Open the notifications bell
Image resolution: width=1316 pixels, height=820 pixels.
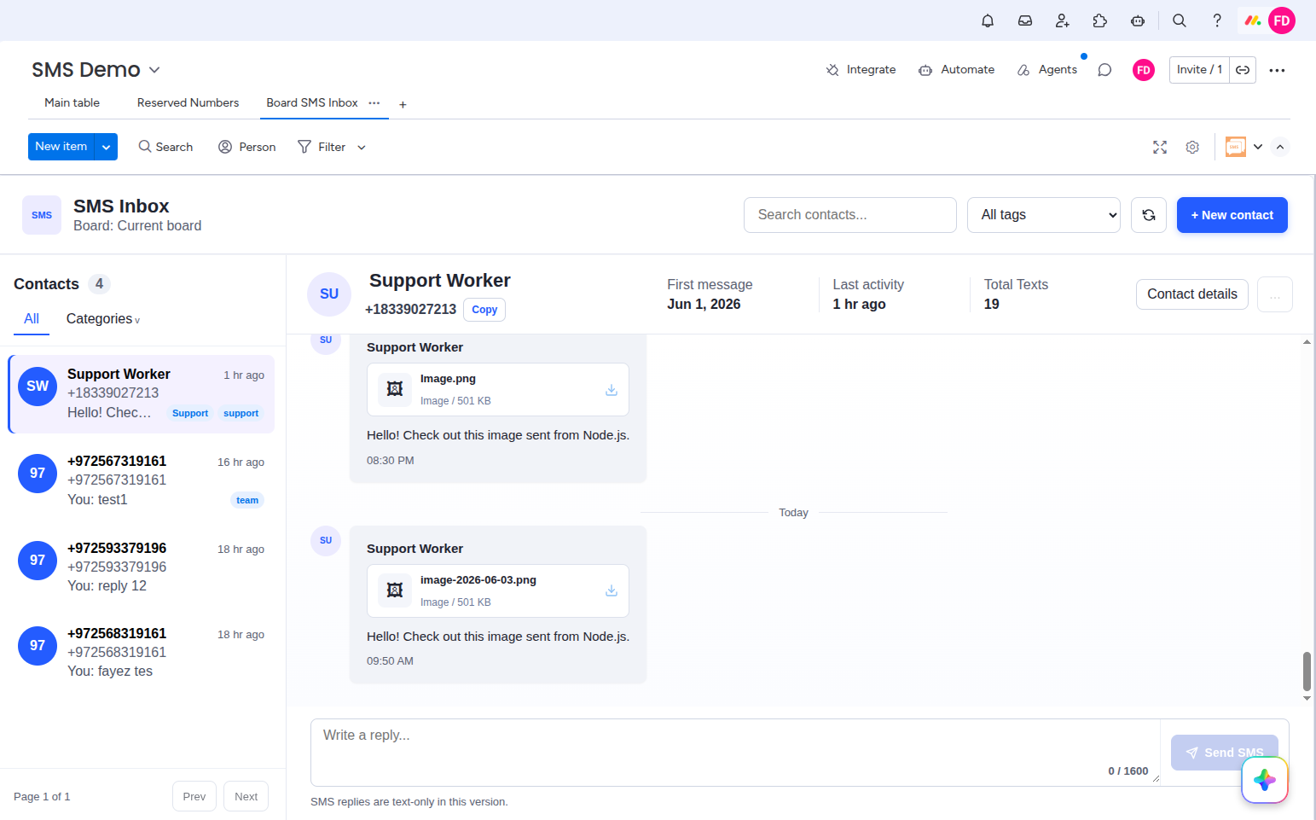(988, 20)
